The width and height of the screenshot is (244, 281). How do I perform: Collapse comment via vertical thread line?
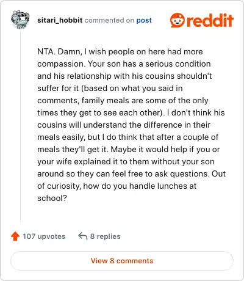click(20, 126)
